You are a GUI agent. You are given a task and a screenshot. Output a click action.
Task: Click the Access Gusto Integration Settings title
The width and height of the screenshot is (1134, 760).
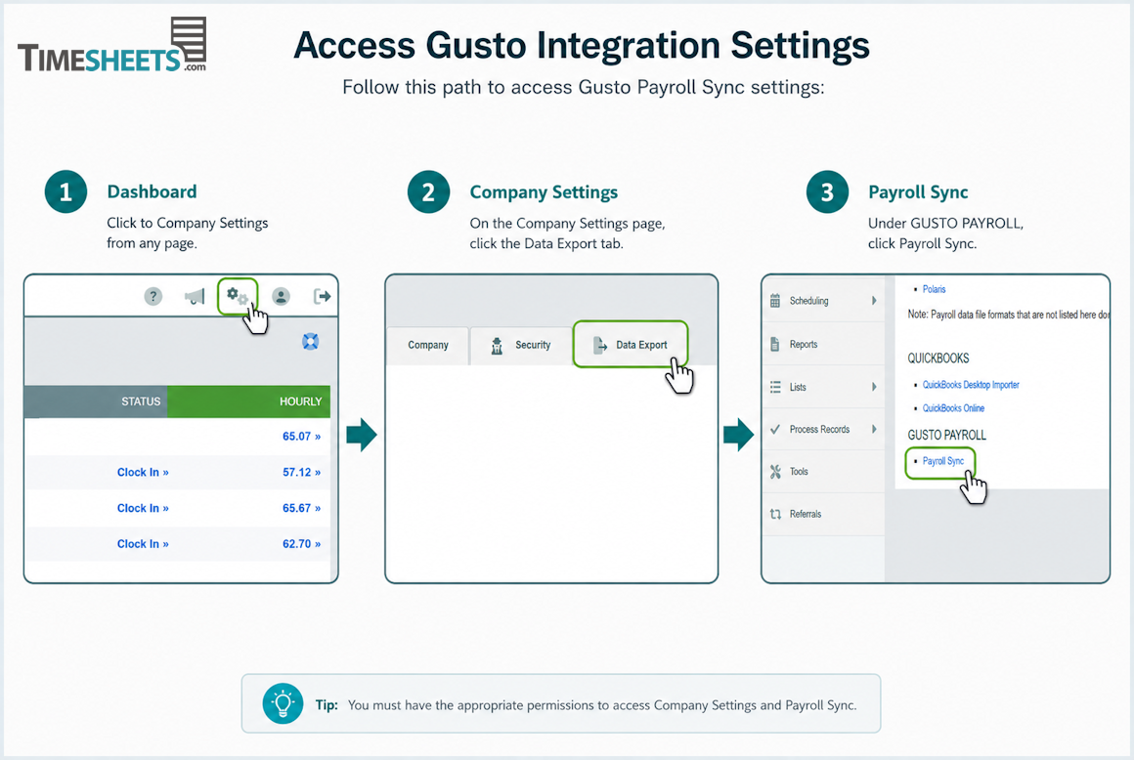tap(582, 46)
